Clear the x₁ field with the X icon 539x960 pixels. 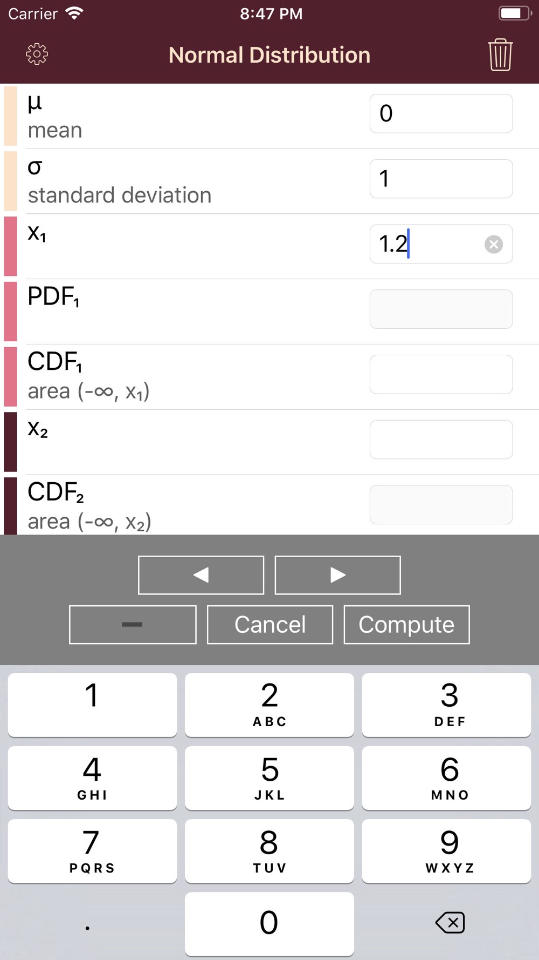click(x=493, y=245)
